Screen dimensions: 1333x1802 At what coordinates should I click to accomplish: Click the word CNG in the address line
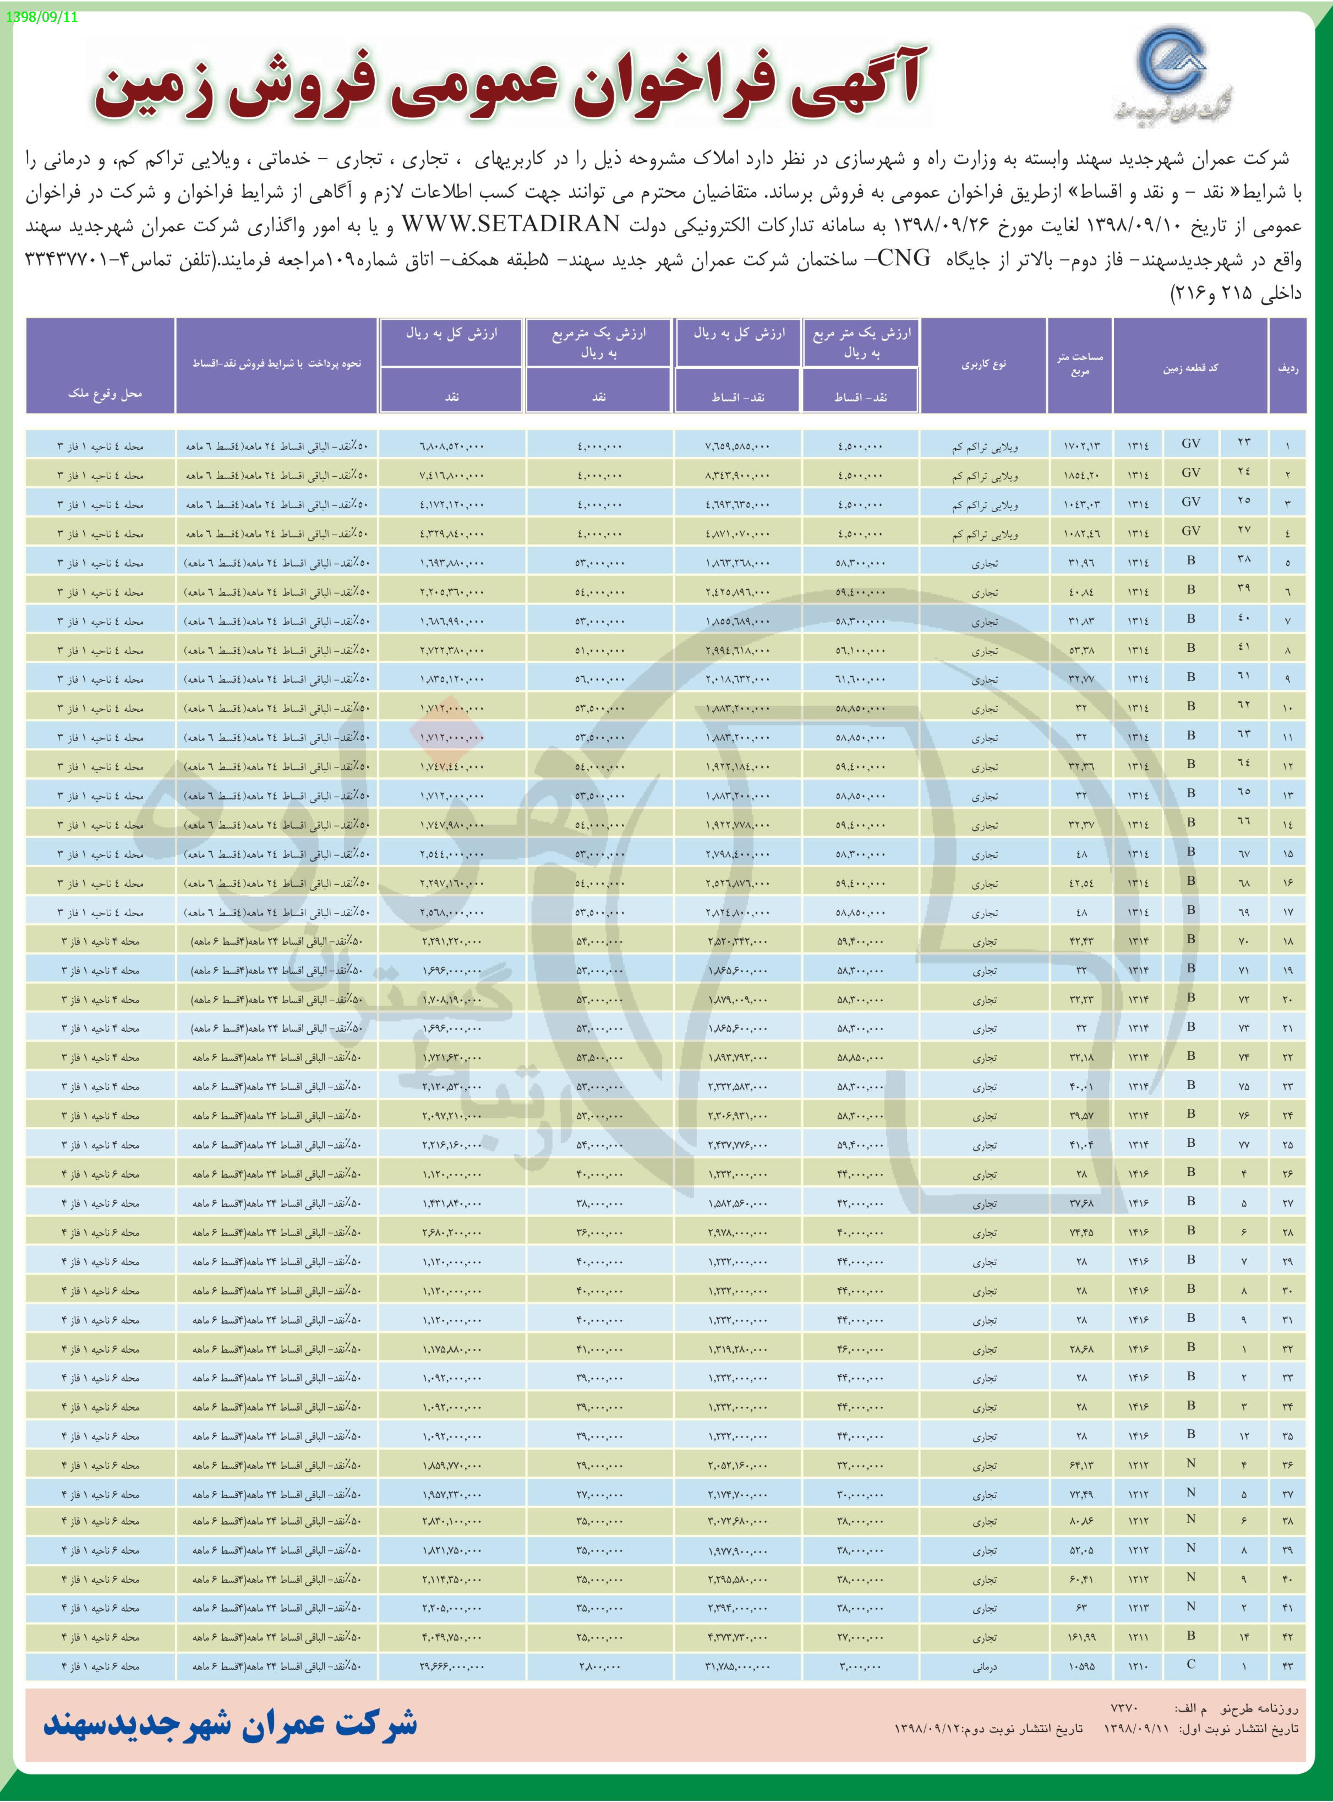[x=904, y=259]
